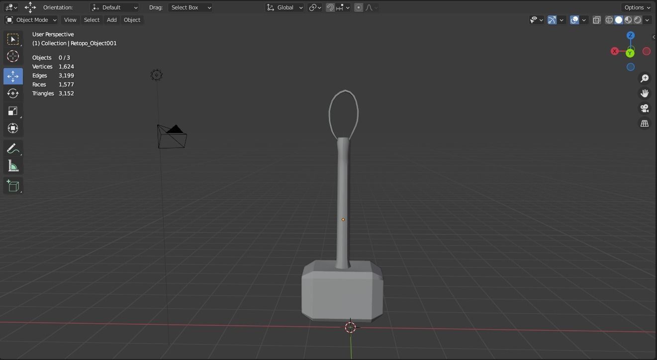Open the gizmo options arrow
This screenshot has width=657, height=360.
(x=562, y=20)
